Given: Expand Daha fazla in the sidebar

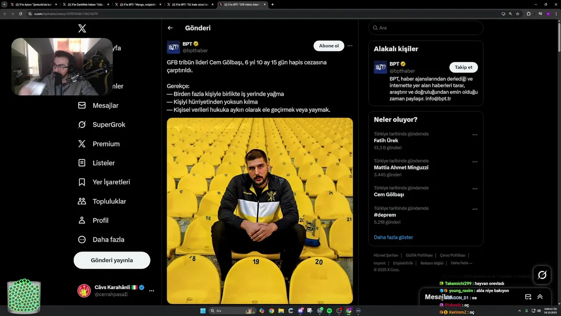Looking at the screenshot, I should (x=101, y=240).
